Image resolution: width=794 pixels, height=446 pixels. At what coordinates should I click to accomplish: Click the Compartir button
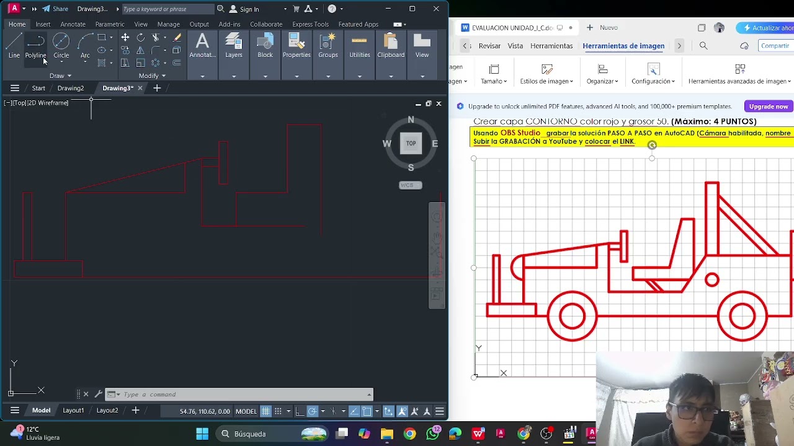pos(775,46)
